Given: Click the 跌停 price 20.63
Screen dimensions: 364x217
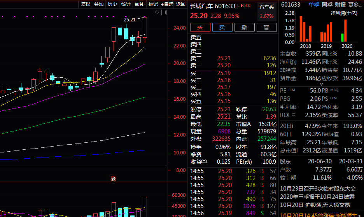Looking at the screenshot, I should pos(269,109).
